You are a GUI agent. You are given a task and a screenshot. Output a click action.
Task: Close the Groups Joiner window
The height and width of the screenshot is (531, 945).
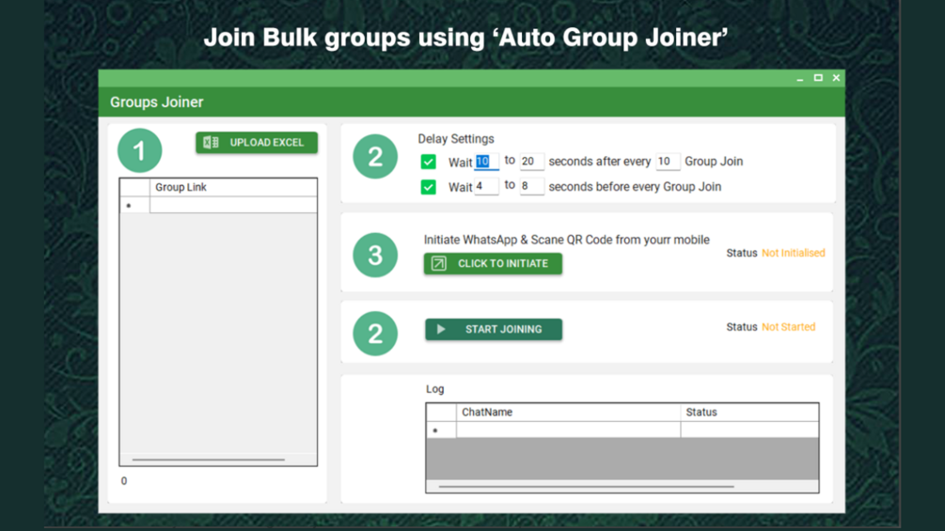(x=836, y=78)
